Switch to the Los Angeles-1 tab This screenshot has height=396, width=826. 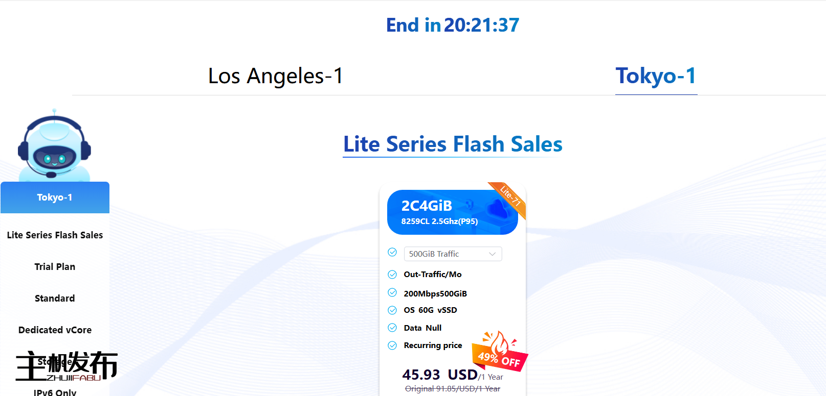(x=276, y=76)
